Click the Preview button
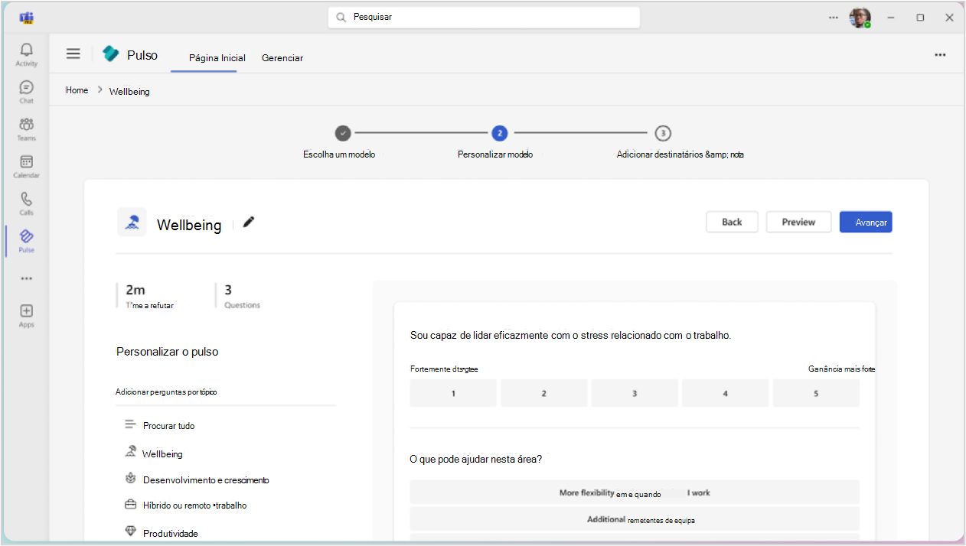This screenshot has width=966, height=546. click(798, 222)
